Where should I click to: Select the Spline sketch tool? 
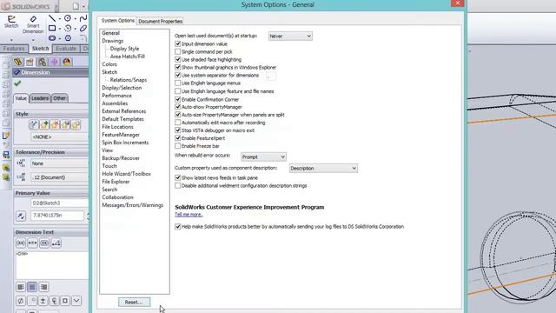[x=83, y=18]
